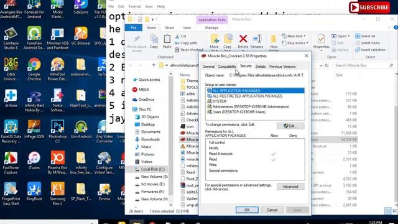Open FonePaw Android Data desktop icon
398x224 pixels.
tap(34, 38)
